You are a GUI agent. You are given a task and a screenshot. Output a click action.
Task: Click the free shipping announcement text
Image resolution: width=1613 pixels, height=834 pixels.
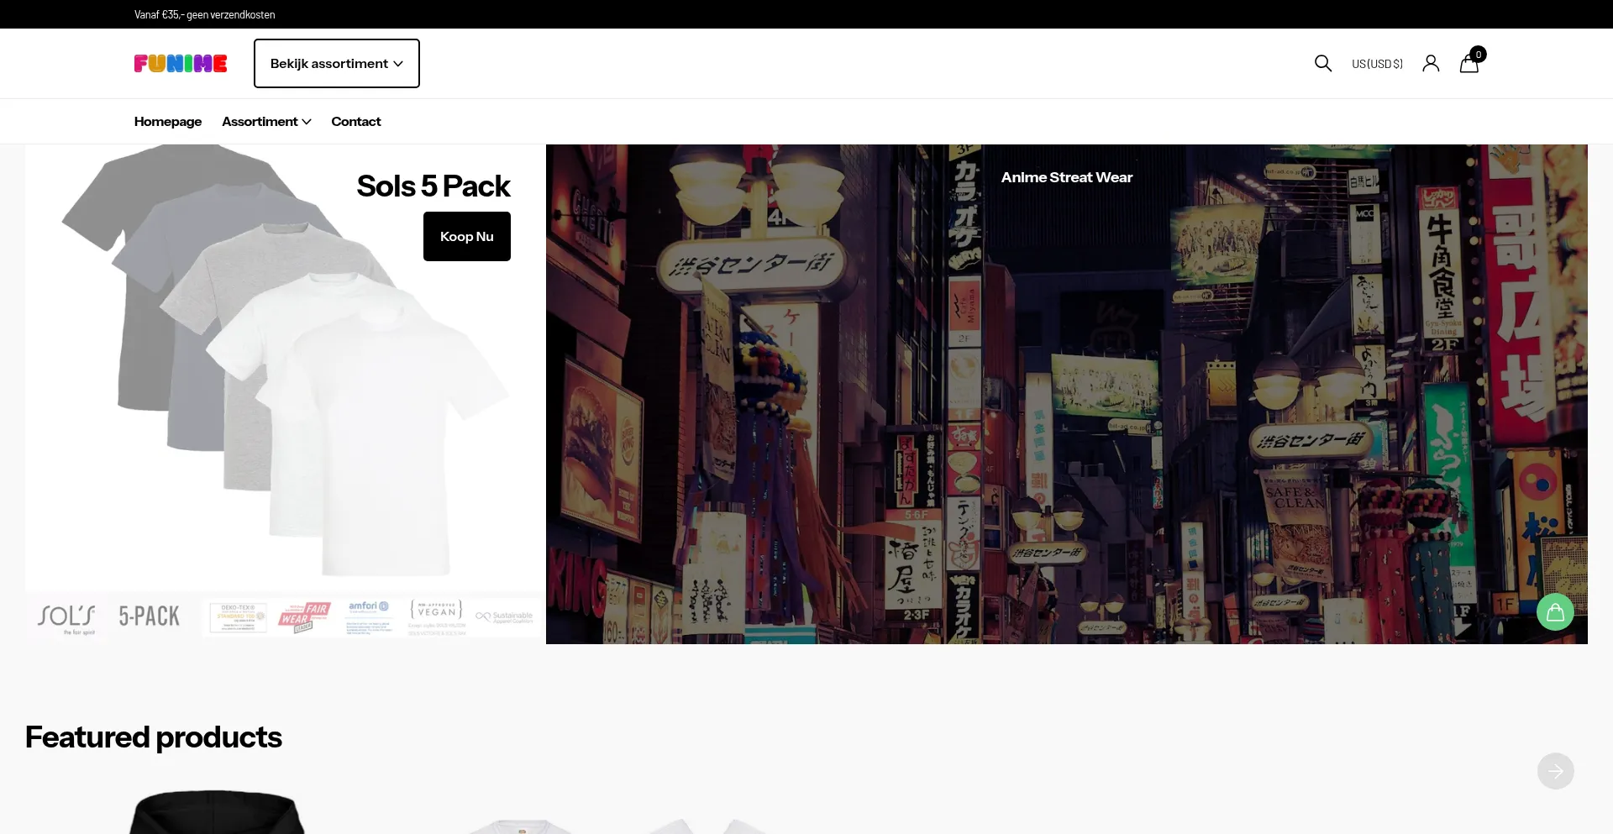pyautogui.click(x=204, y=14)
